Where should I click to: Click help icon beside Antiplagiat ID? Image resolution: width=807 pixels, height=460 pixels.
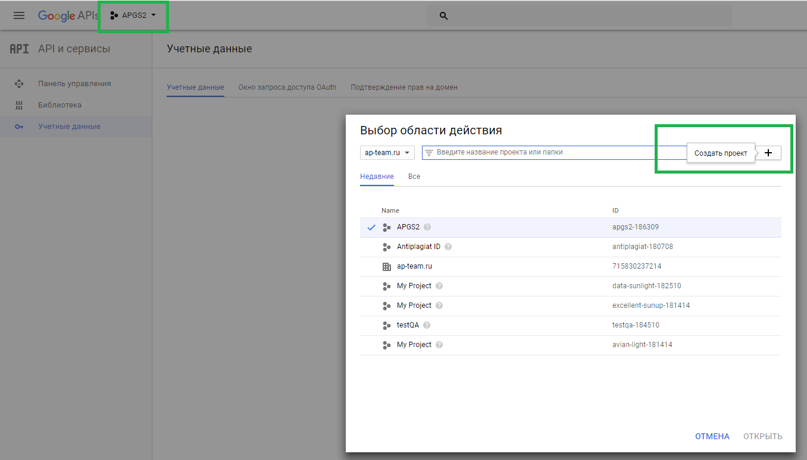point(448,247)
